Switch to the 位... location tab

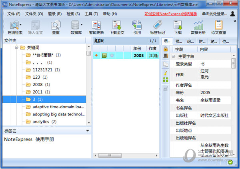pos(226,41)
